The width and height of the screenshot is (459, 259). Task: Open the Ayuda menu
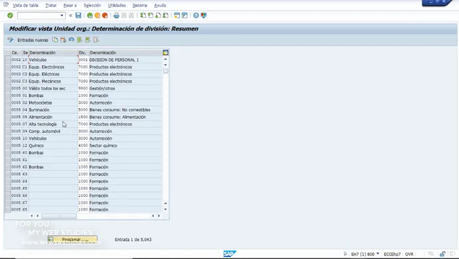click(160, 5)
